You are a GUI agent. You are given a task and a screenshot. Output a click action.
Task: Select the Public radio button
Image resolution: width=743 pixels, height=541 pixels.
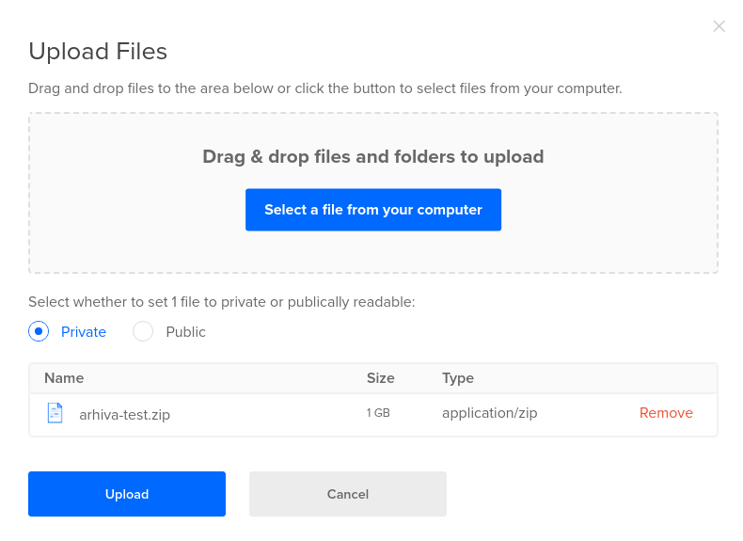coord(143,331)
